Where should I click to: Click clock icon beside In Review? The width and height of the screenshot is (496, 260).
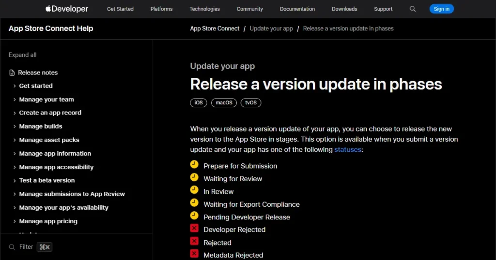[x=194, y=190]
